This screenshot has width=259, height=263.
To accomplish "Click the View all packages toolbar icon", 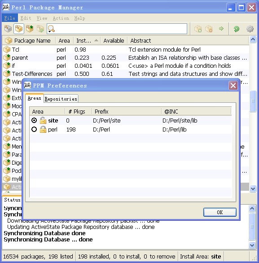I will coord(8,29).
